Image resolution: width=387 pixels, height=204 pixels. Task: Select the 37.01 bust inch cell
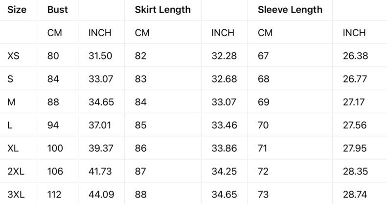click(100, 125)
